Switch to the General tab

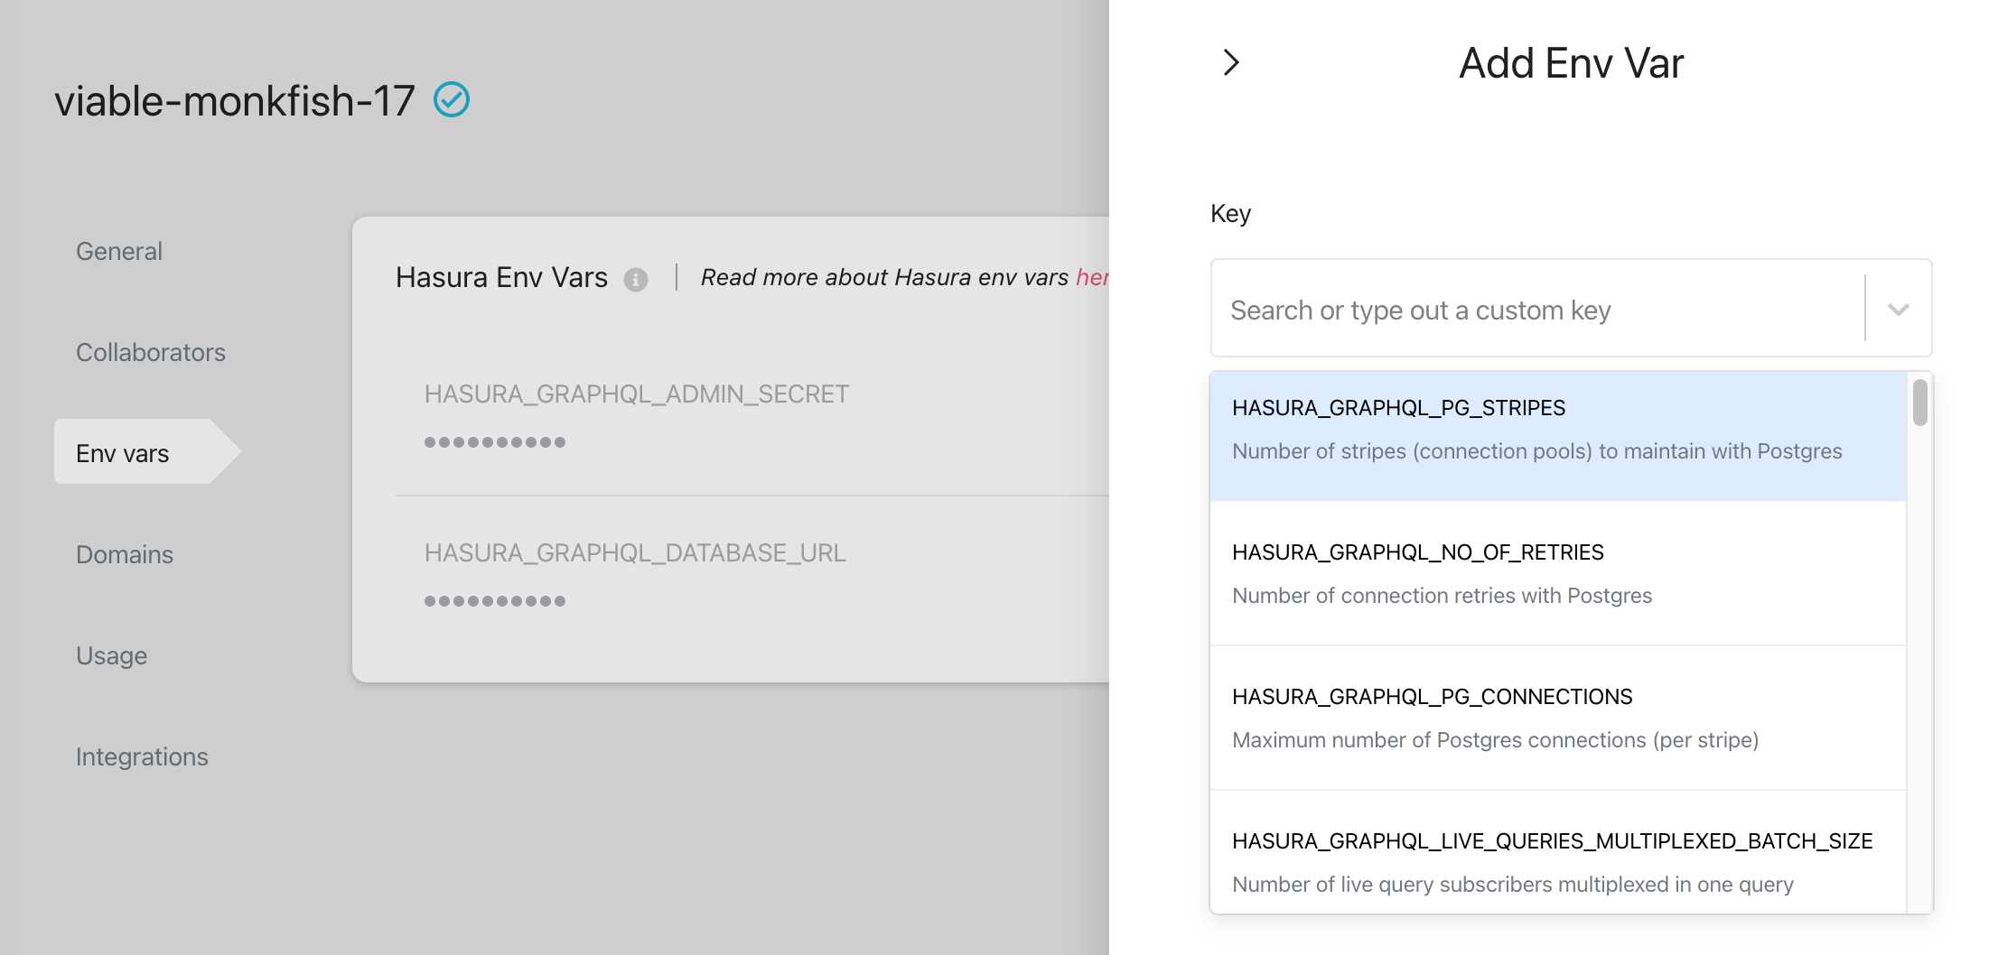[118, 251]
